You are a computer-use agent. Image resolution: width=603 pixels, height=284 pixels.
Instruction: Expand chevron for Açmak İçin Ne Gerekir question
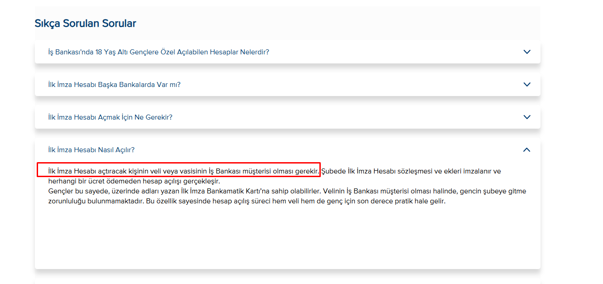(x=527, y=117)
